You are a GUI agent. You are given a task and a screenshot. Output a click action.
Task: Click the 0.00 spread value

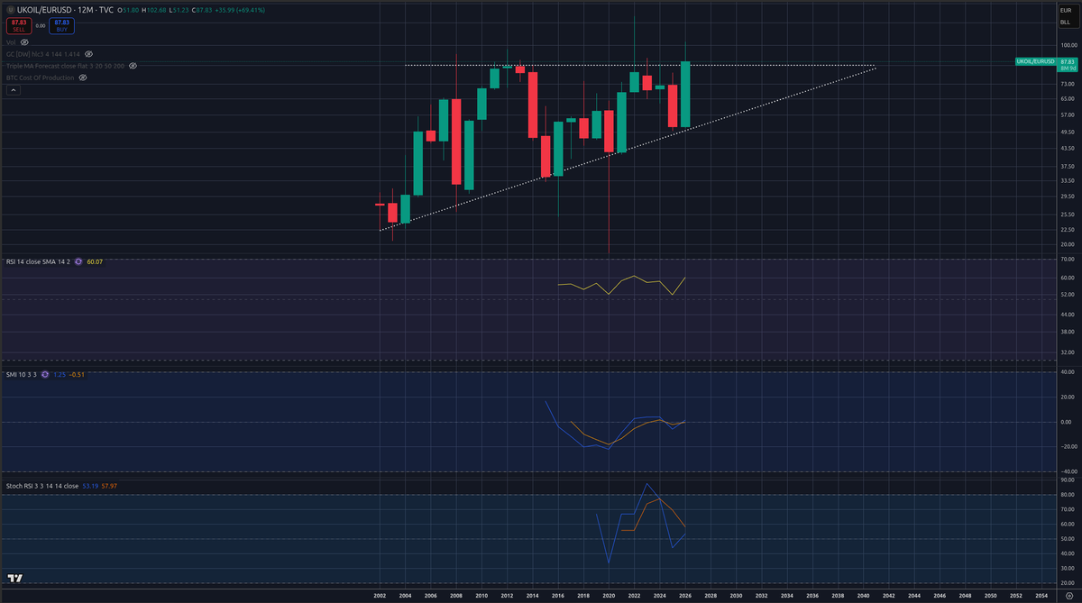pyautogui.click(x=40, y=26)
